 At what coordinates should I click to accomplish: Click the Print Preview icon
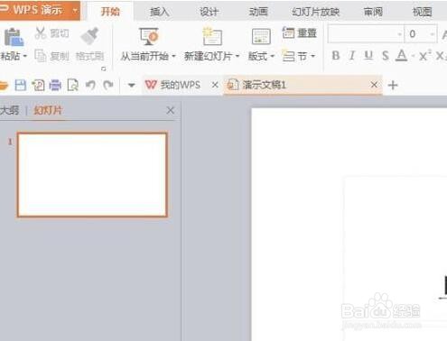pos(72,86)
